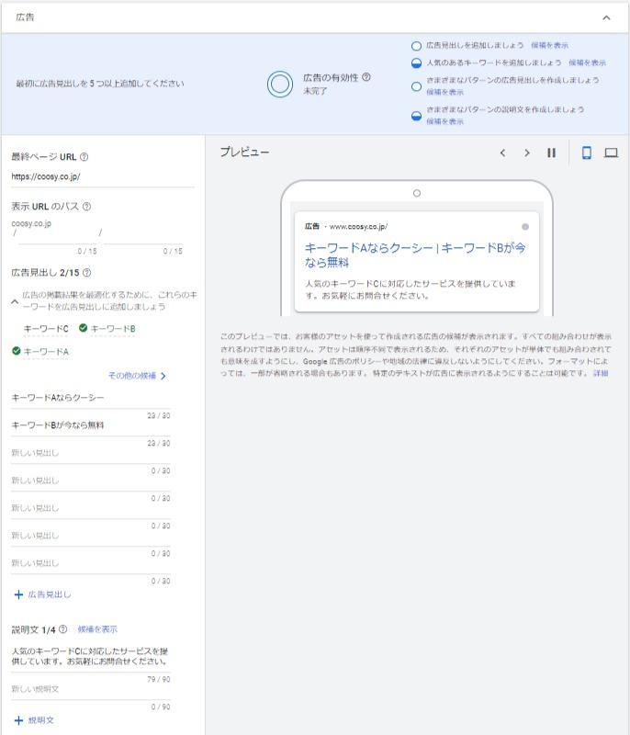Click the green check beside キーワードB
Screen dimensions: 630x735
tap(83, 328)
